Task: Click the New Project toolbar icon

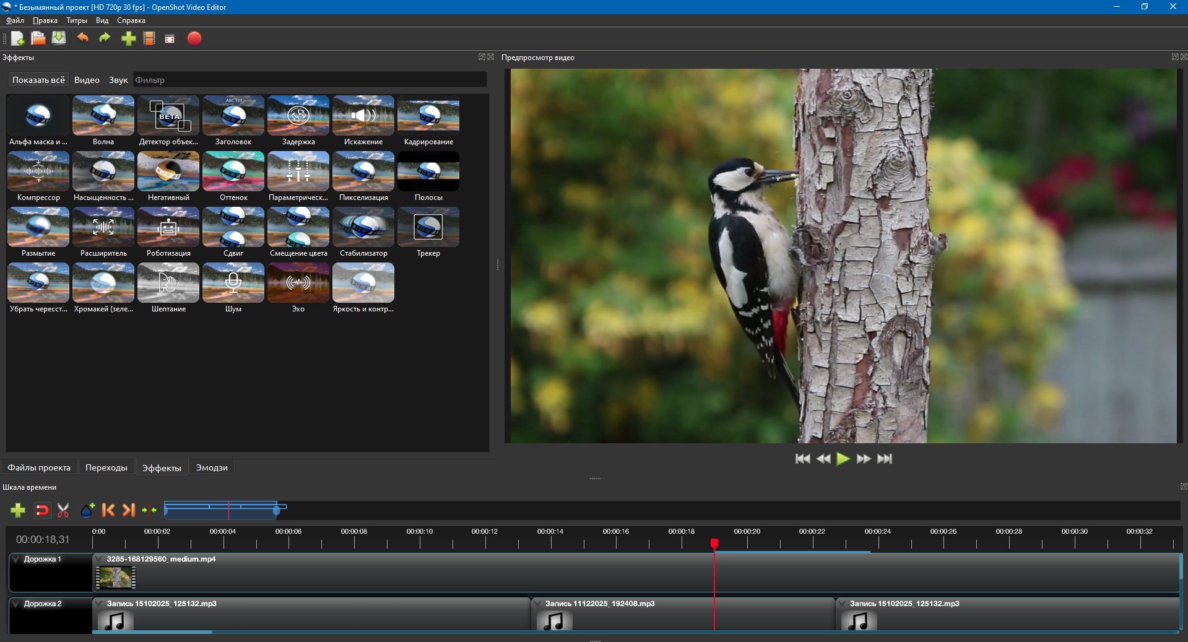Action: point(17,38)
